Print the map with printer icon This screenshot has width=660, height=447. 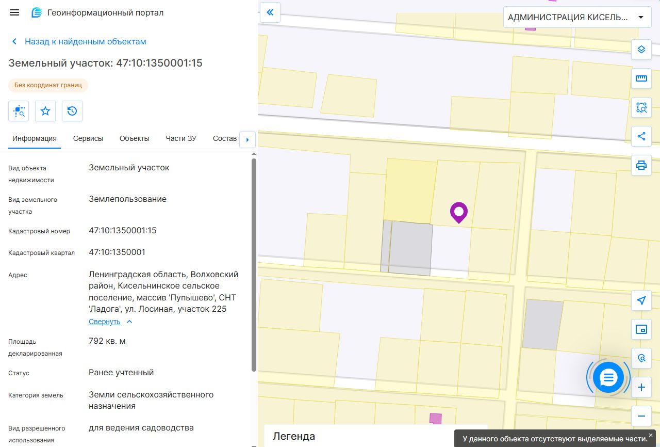[x=641, y=165]
